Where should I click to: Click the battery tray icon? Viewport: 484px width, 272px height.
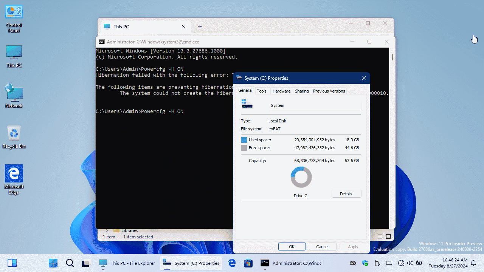[419, 263]
